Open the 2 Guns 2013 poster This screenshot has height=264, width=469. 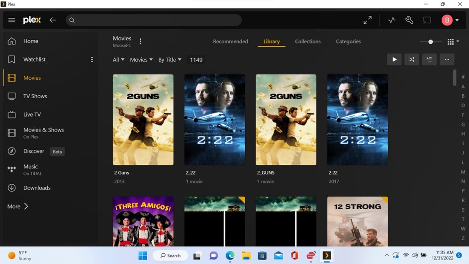click(x=143, y=120)
